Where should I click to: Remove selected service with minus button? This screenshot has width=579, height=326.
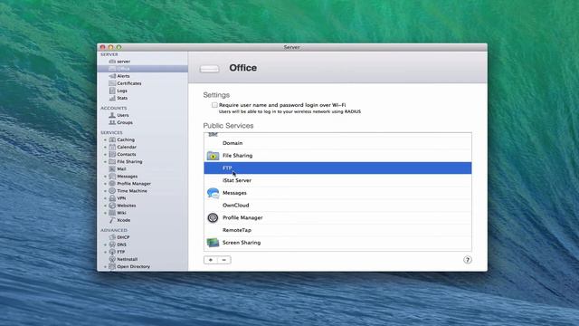tap(224, 260)
